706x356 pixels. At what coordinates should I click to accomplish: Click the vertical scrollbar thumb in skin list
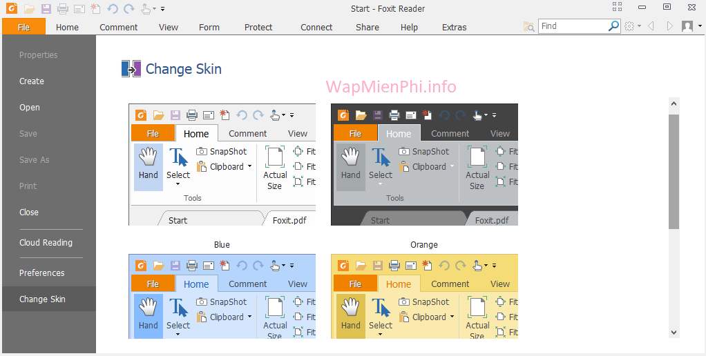[674, 172]
